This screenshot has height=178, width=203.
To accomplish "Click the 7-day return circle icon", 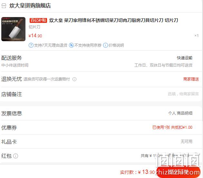I will pos(31,45).
